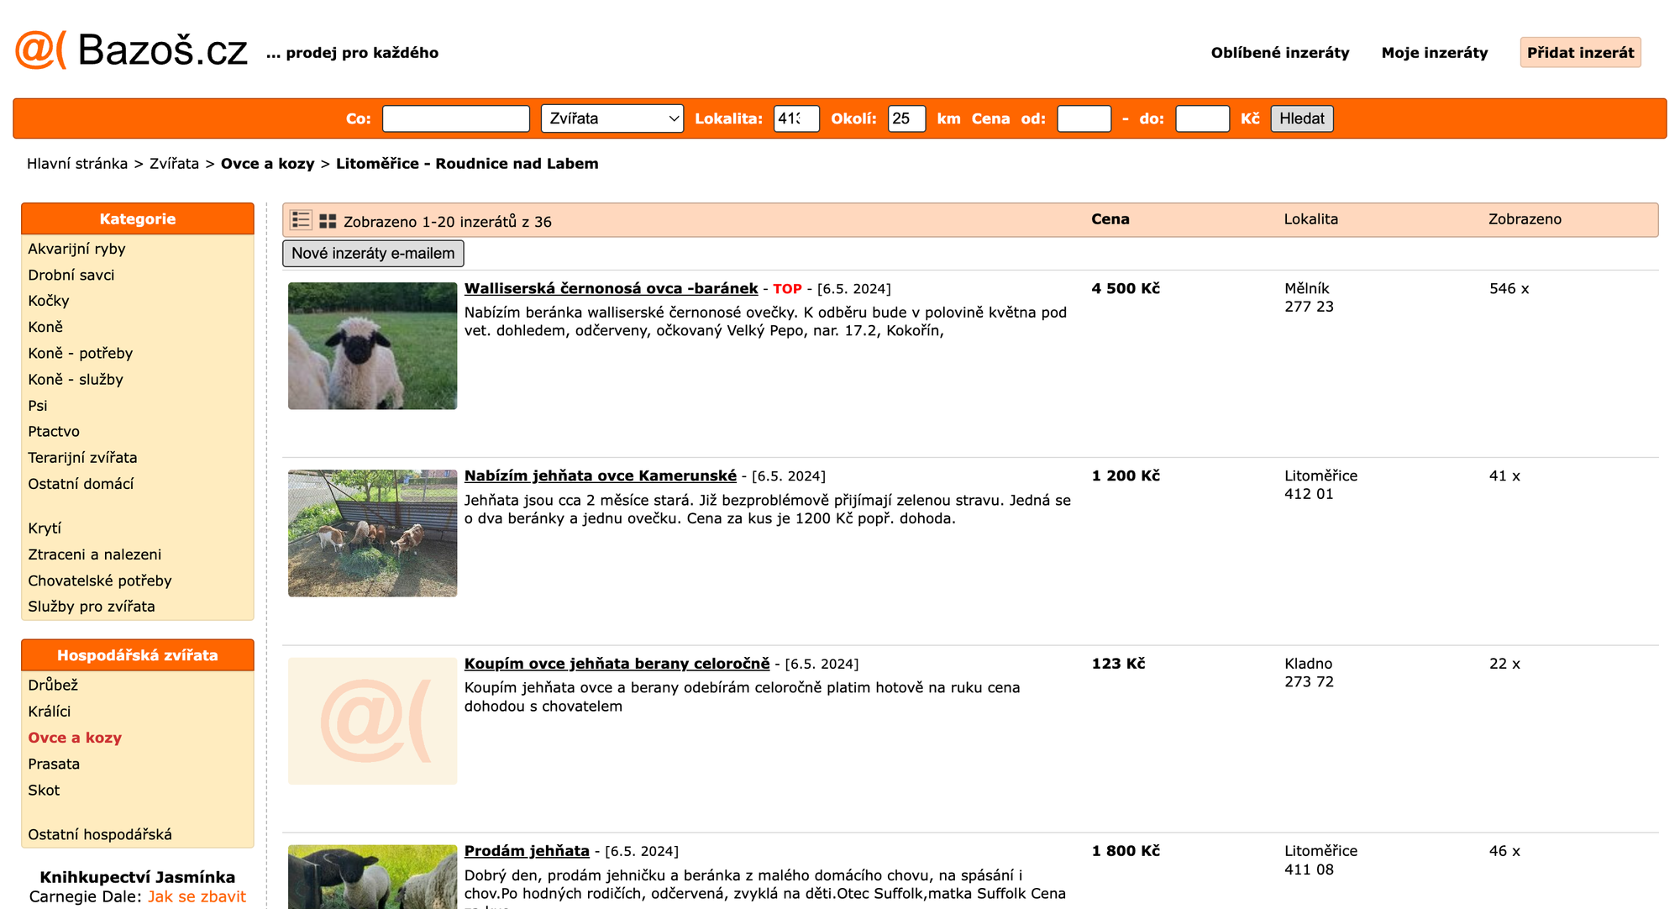Click the Přidat inzerát button
This screenshot has width=1680, height=909.
pyautogui.click(x=1579, y=52)
